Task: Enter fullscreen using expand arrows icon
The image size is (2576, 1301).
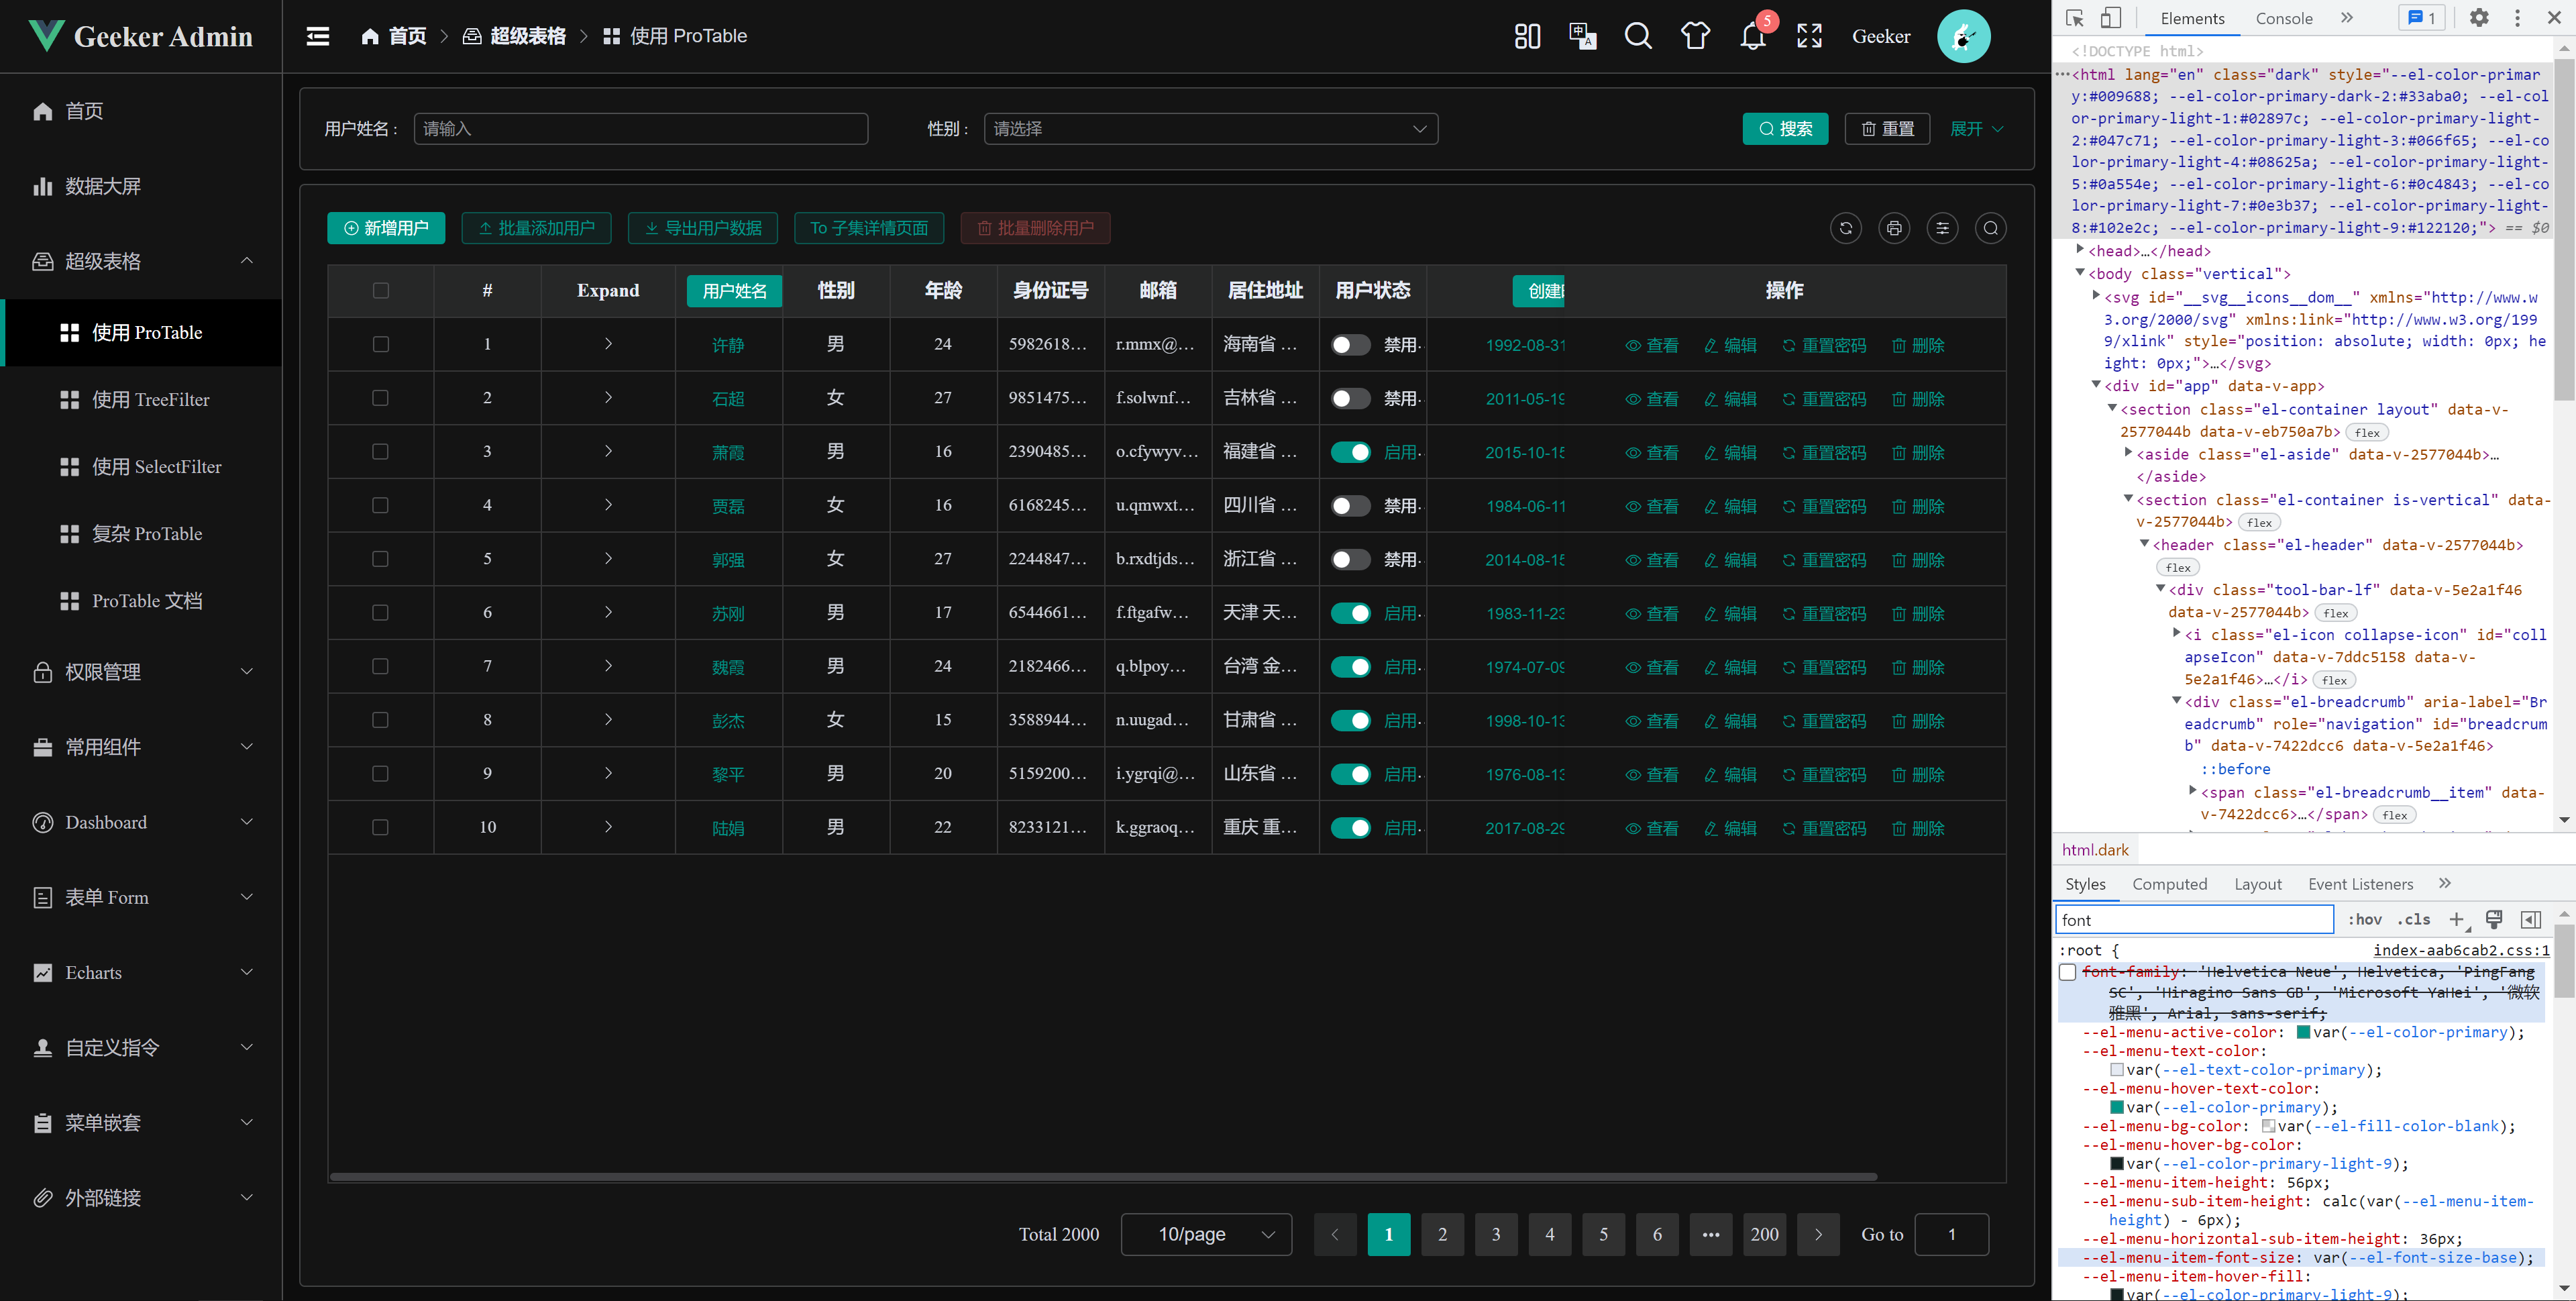Action: [1809, 36]
